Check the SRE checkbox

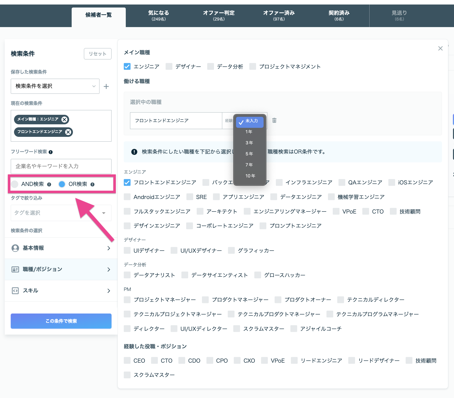coord(190,197)
